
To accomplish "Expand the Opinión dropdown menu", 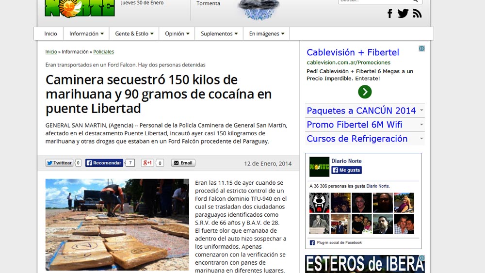I will pyautogui.click(x=177, y=33).
